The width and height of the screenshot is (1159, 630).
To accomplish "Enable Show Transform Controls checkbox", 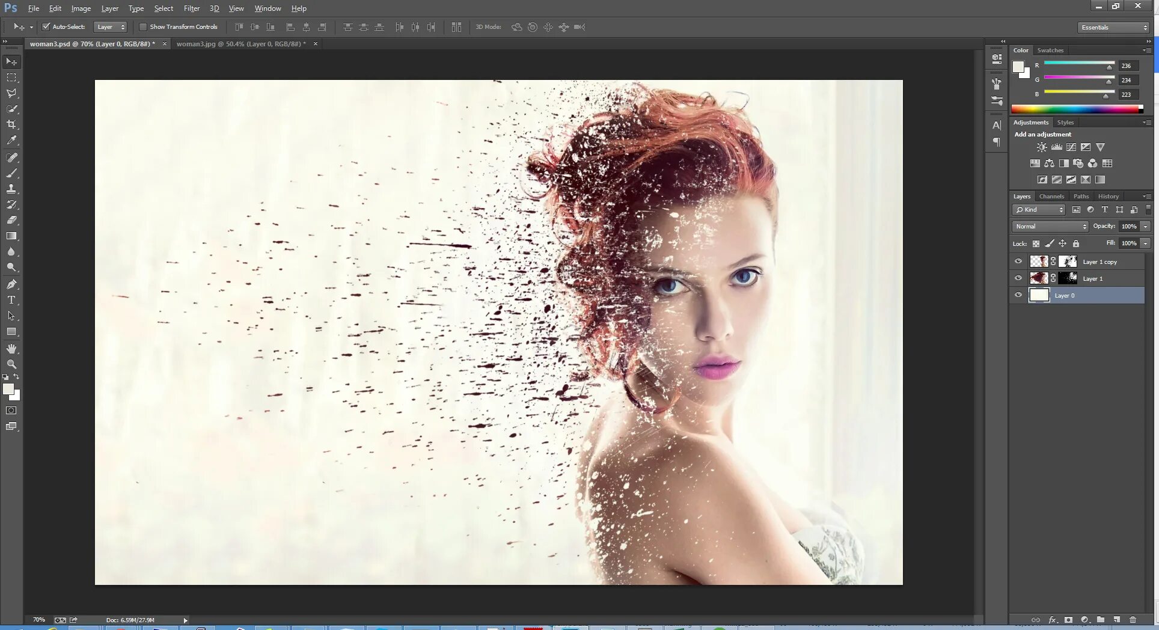I will [x=143, y=27].
